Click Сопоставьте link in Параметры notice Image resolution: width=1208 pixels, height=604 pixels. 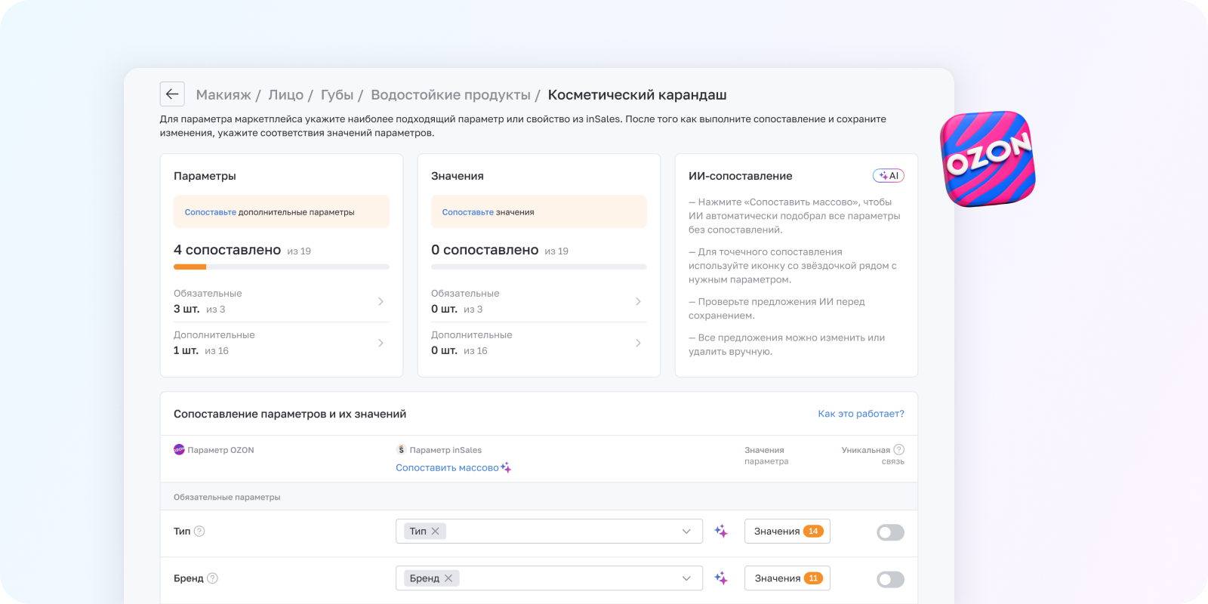coord(211,212)
